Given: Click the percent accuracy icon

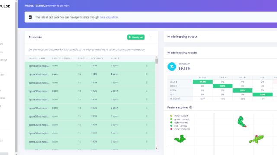Looking at the screenshot, I should click(x=172, y=67).
